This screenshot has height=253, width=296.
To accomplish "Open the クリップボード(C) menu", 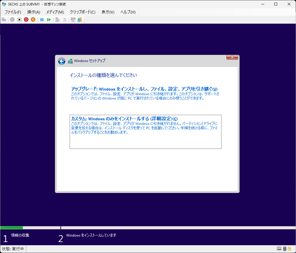I will coord(82,12).
